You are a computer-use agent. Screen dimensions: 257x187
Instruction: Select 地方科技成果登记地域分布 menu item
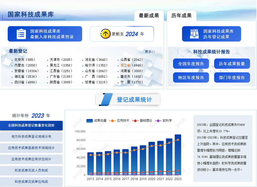pos(31,137)
